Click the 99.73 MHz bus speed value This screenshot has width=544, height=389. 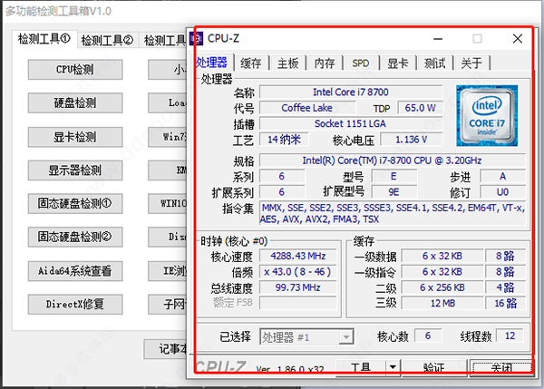(x=298, y=287)
